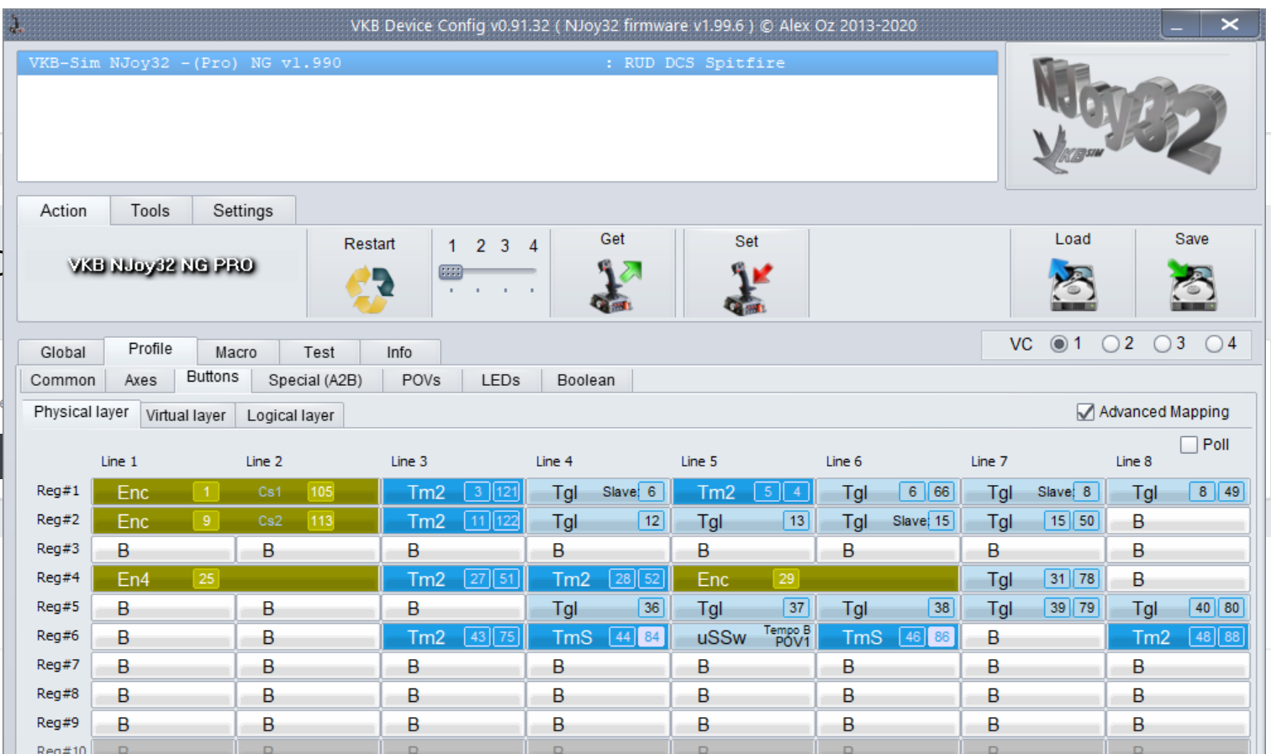Open the Macro tab

tap(236, 352)
